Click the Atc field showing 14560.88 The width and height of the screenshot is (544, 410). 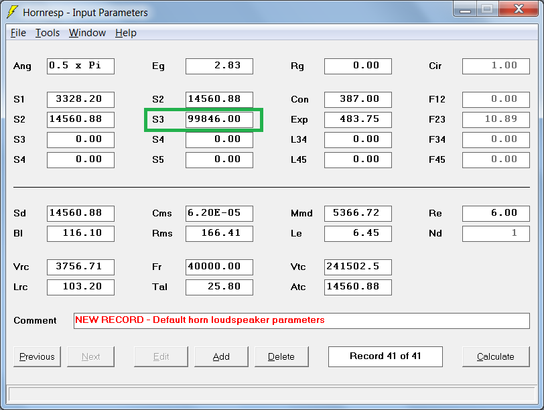[358, 287]
